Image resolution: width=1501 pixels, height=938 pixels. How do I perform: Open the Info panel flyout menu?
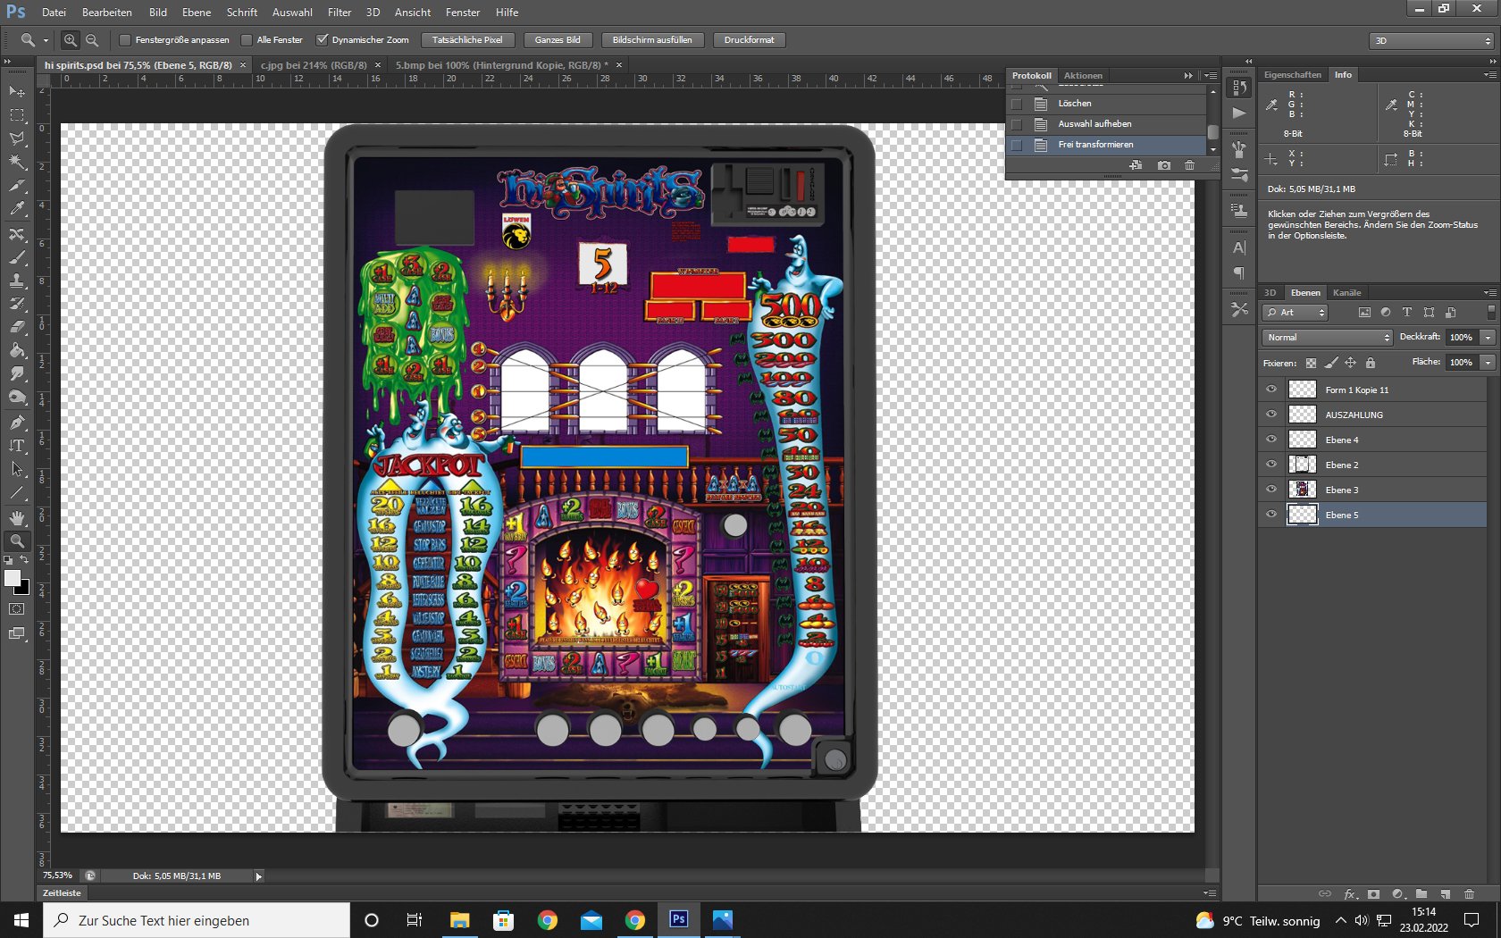tap(1490, 75)
